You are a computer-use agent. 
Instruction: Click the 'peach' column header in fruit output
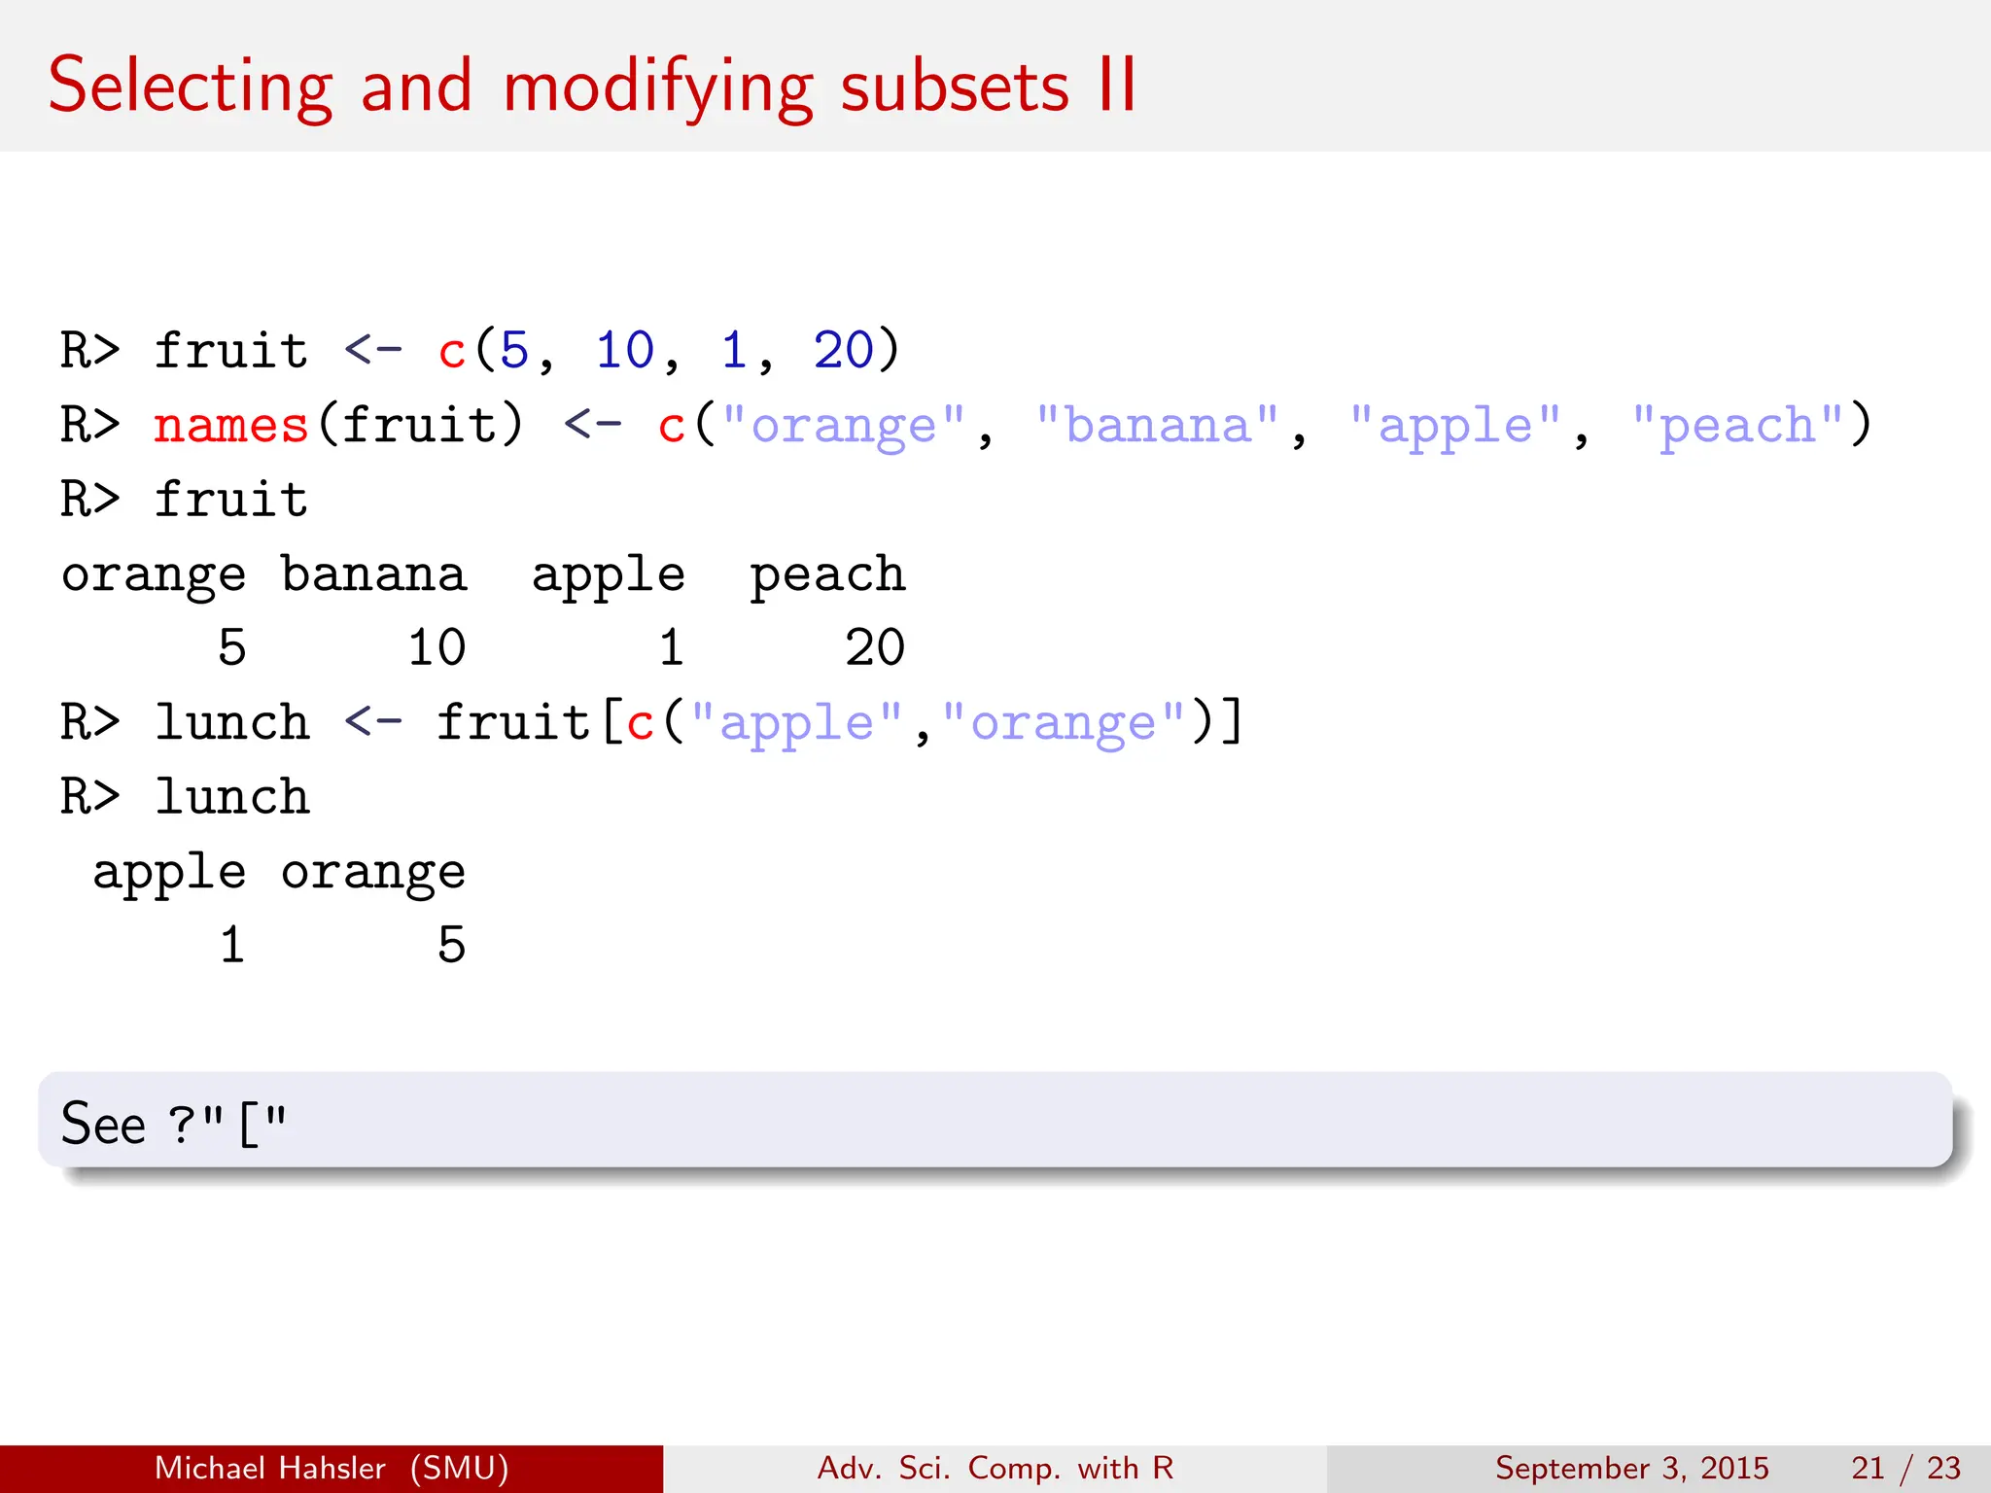coord(827,575)
